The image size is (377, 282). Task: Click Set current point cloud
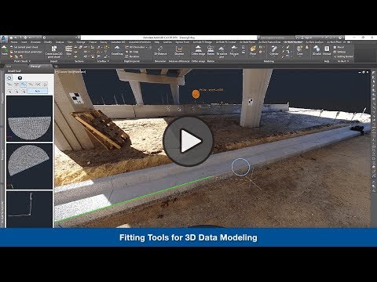click(24, 47)
